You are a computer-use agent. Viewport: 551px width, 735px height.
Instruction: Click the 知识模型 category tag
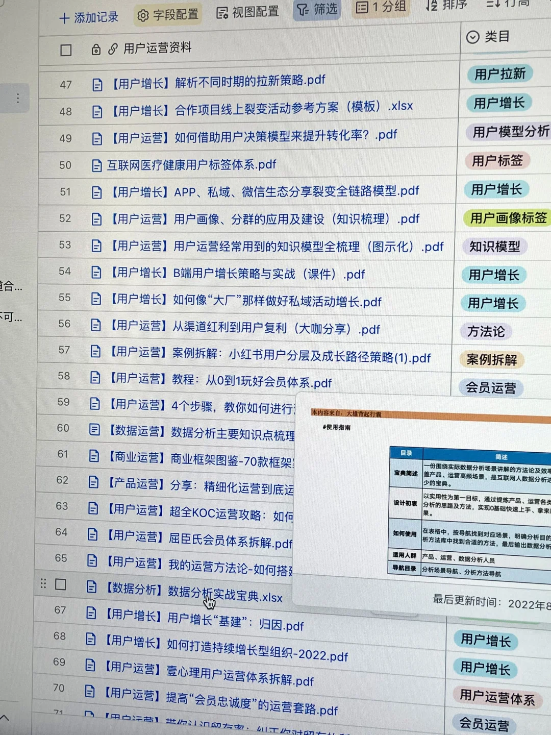(x=494, y=247)
